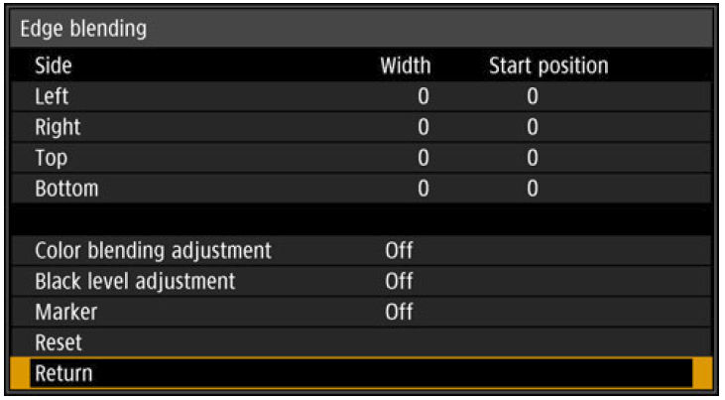Open the Marker setting row

tap(65, 313)
